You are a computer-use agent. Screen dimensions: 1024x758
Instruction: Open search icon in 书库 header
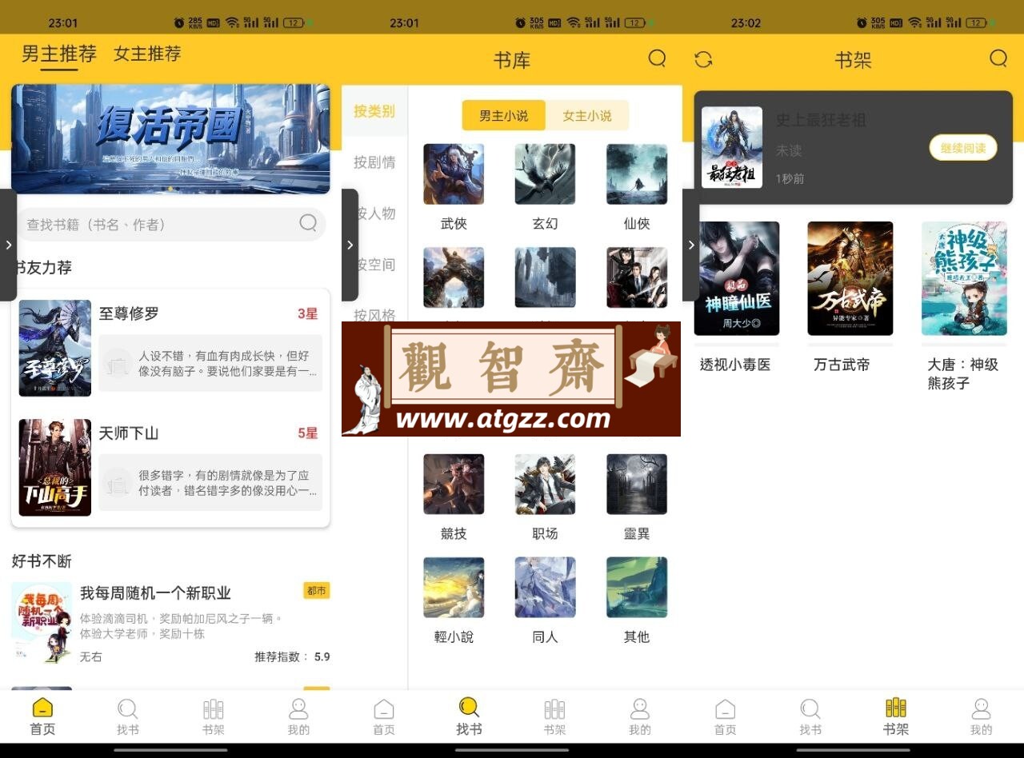point(657,58)
